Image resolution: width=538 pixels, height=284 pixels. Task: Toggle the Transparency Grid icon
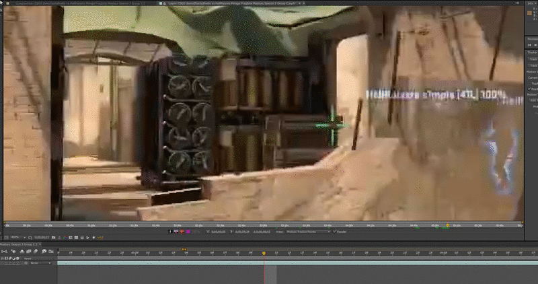point(76,238)
